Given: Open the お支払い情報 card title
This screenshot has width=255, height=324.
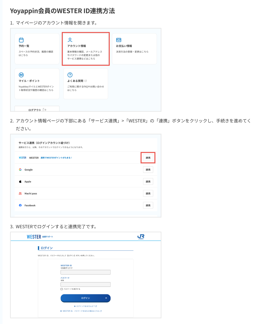Looking at the screenshot, I should coord(124,46).
